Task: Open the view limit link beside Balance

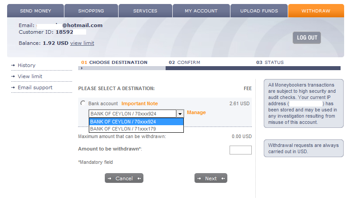Action: 82,44
